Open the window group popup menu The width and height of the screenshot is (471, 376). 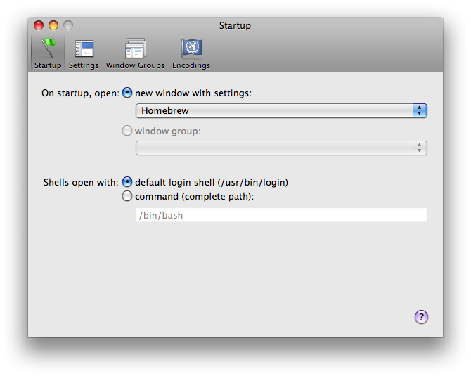point(281,148)
